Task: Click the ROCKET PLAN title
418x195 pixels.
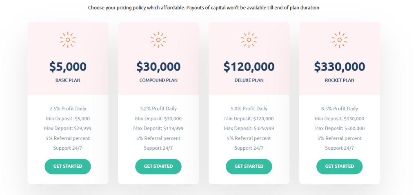Action: [340, 80]
